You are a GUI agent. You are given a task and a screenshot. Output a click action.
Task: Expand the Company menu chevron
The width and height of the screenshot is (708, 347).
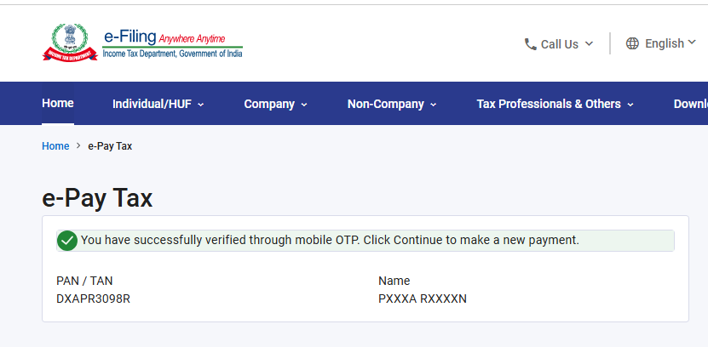pos(304,105)
